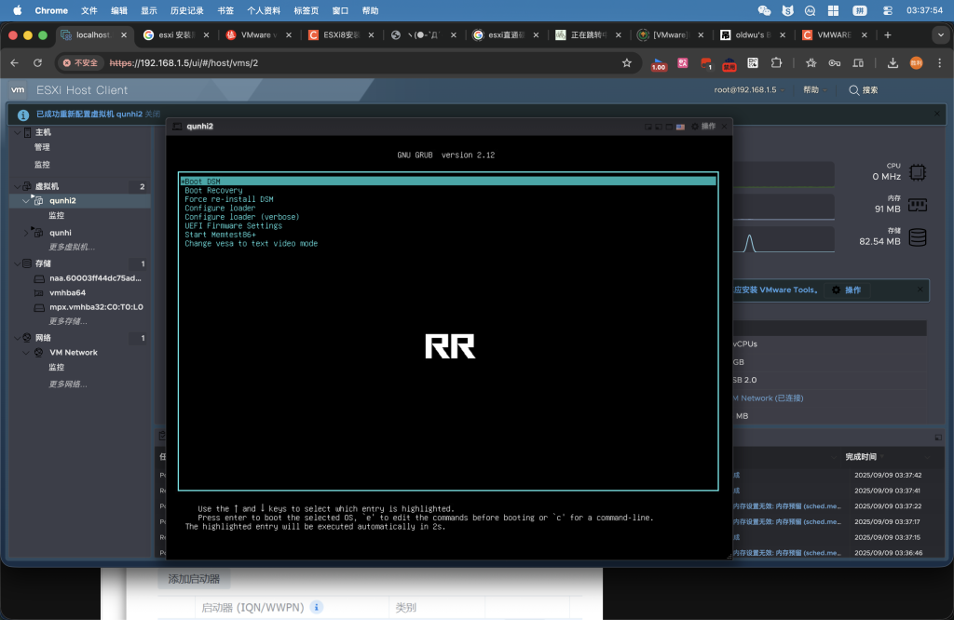Open Chrome downloads icon in toolbar

(x=893, y=63)
